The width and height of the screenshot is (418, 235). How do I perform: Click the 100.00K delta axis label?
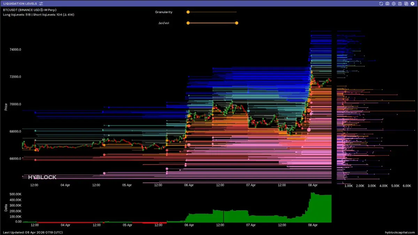[x=15, y=216]
